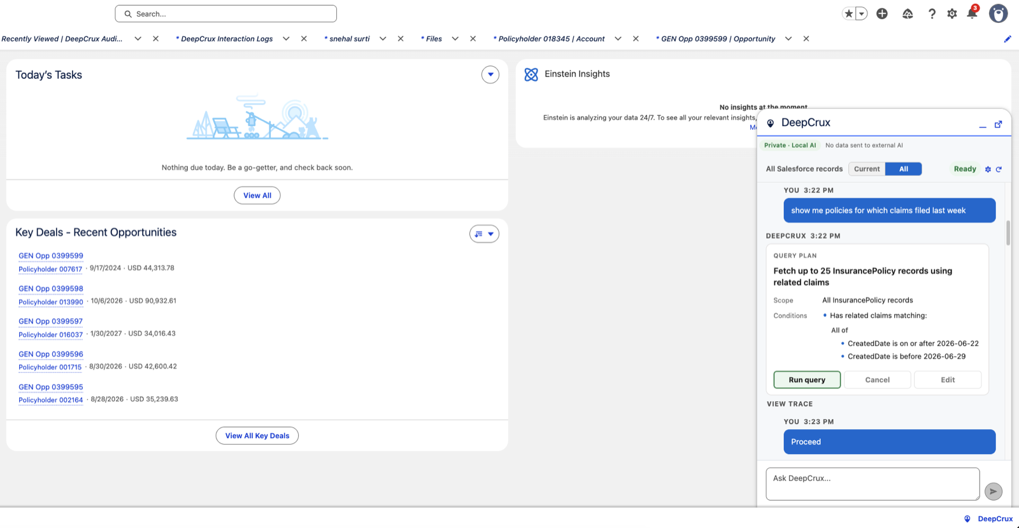Open the user profile avatar
The image size is (1019, 528).
click(998, 13)
